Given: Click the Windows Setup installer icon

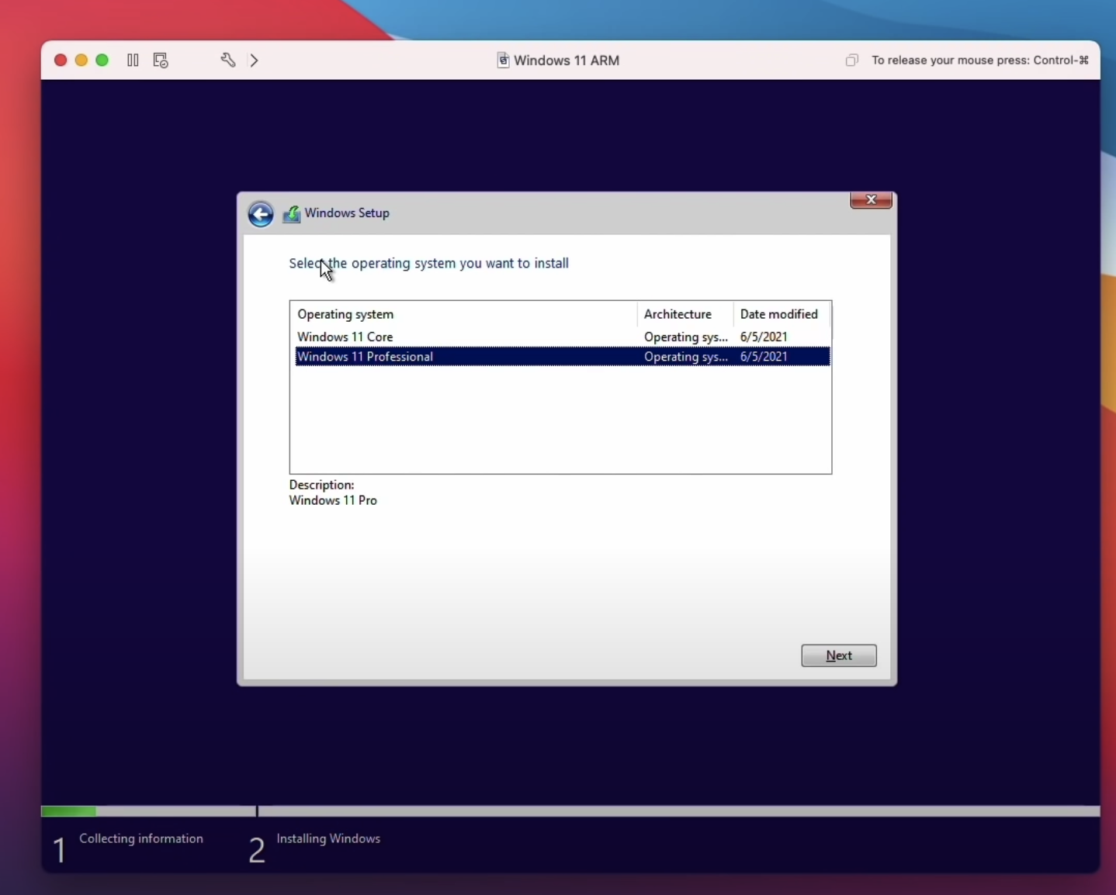Looking at the screenshot, I should (x=291, y=214).
